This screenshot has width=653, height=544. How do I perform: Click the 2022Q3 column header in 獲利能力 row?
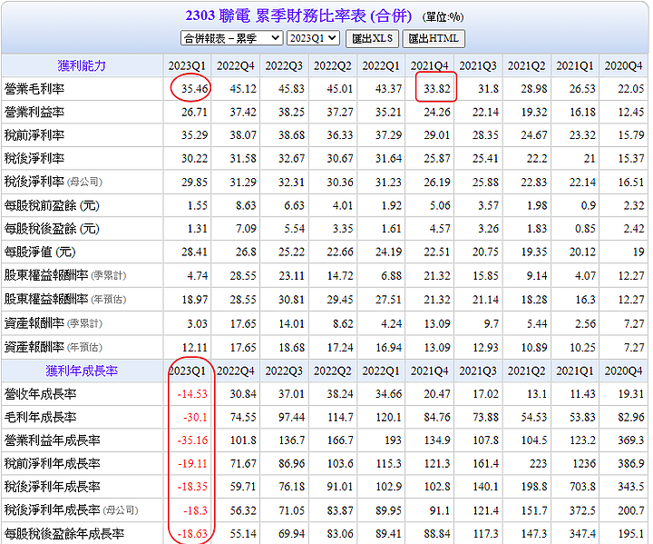284,66
